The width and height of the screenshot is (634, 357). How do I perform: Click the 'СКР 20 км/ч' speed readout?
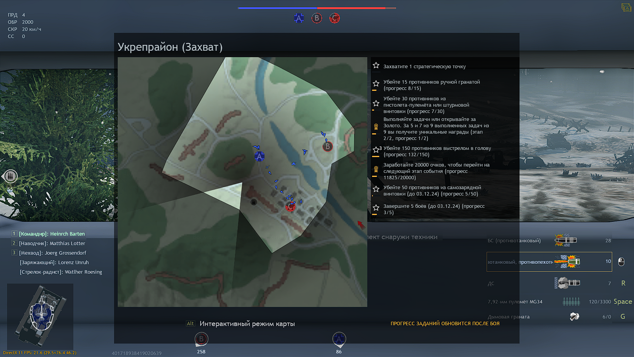(25, 29)
